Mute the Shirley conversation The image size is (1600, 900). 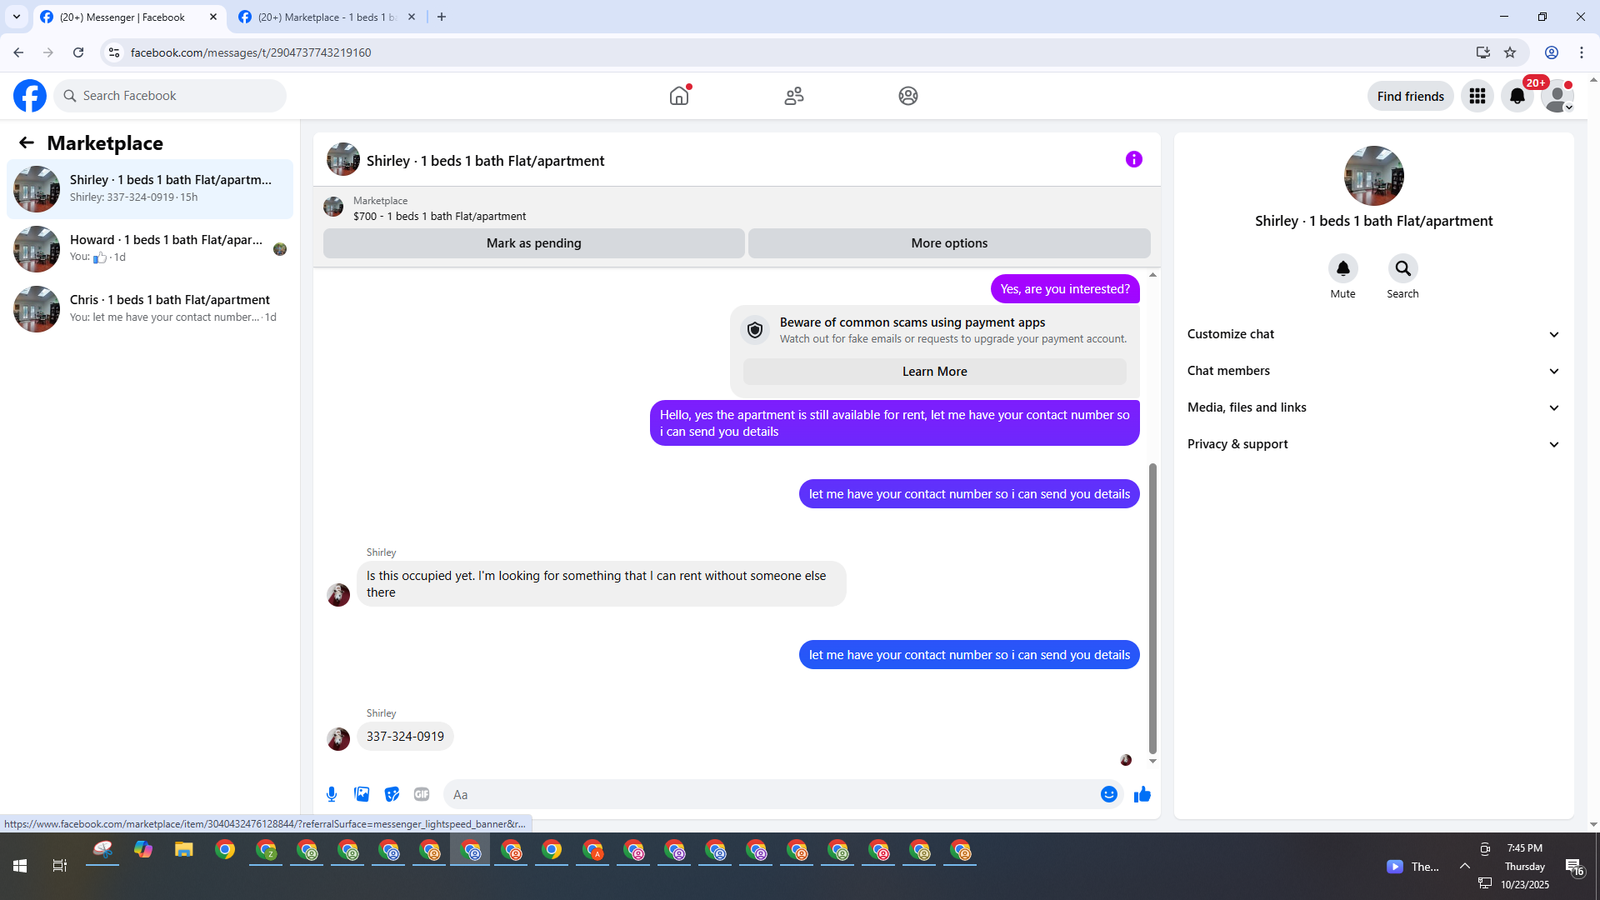(x=1342, y=268)
